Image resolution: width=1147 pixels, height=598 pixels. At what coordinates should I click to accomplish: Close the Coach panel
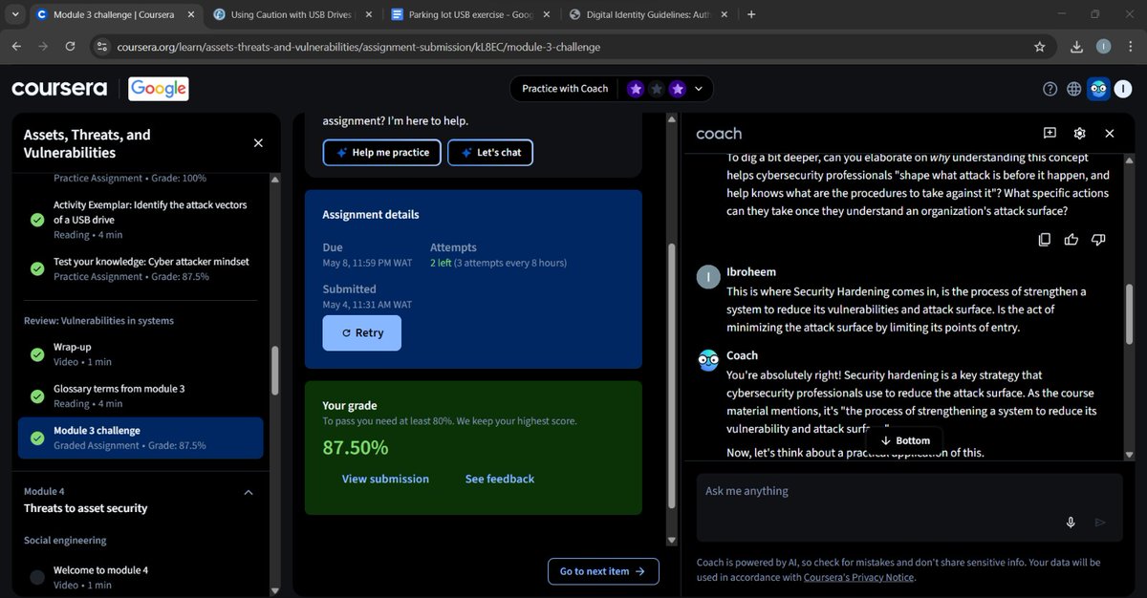[1109, 134]
